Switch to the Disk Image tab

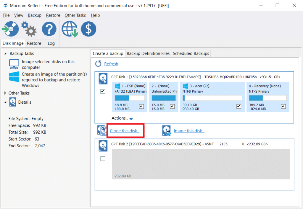pyautogui.click(x=13, y=43)
